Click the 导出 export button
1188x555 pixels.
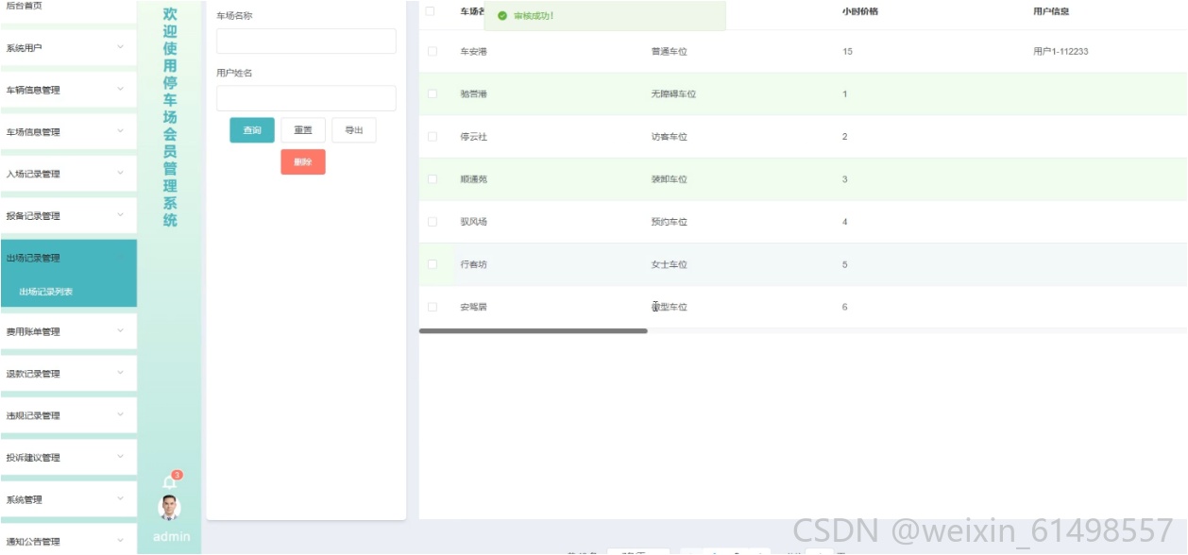tap(354, 130)
